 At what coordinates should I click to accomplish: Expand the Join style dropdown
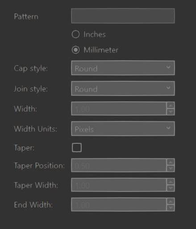123,88
